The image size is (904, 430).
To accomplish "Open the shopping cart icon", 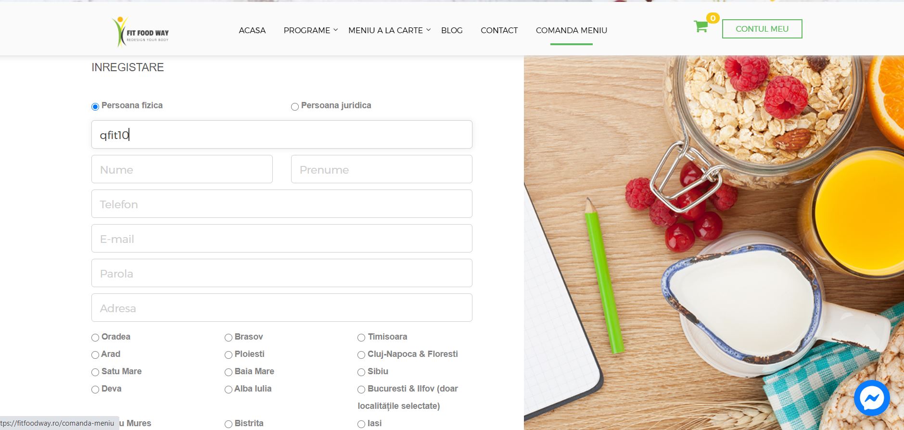I will click(700, 26).
